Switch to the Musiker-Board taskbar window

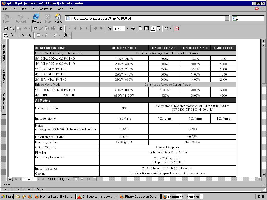(x=55, y=197)
